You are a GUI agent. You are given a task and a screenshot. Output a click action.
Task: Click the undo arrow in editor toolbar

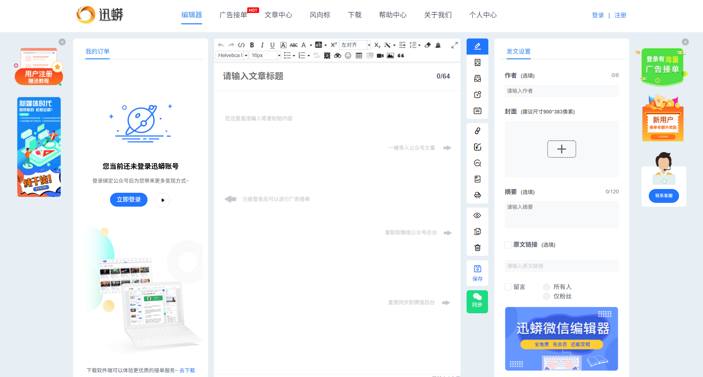[x=221, y=45]
